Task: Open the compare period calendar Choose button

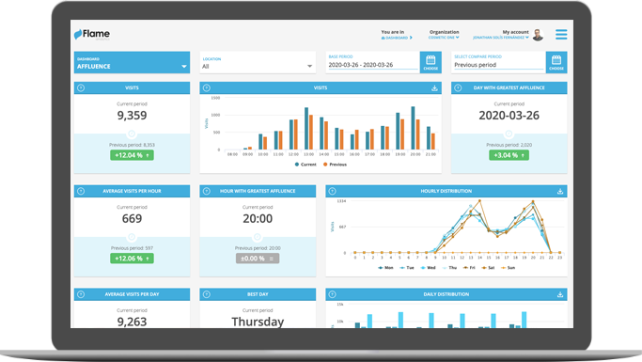Action: point(556,62)
